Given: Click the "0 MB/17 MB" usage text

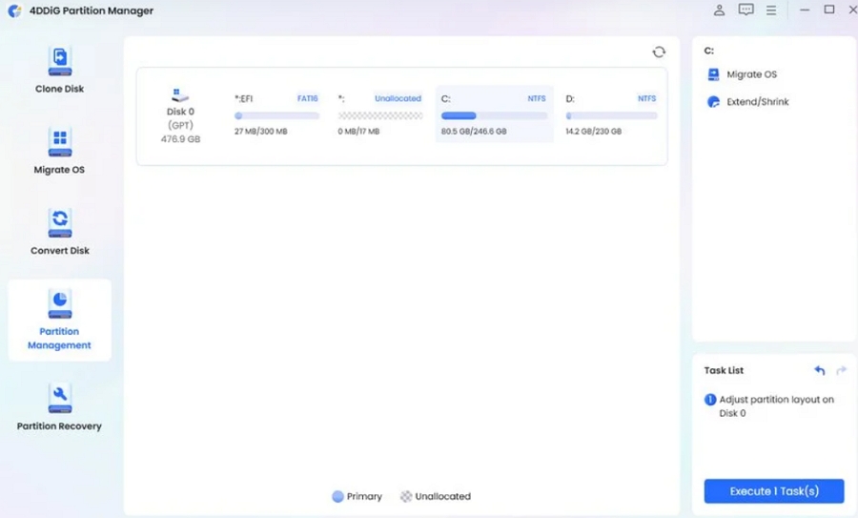Looking at the screenshot, I should click(x=359, y=132).
